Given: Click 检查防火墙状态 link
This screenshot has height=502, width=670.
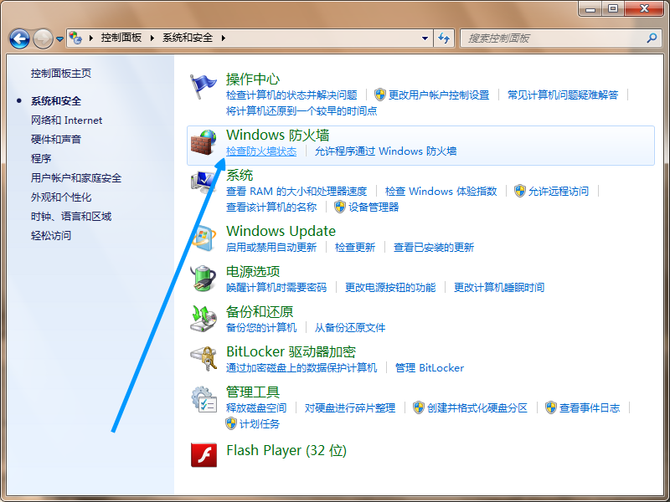Looking at the screenshot, I should [261, 151].
